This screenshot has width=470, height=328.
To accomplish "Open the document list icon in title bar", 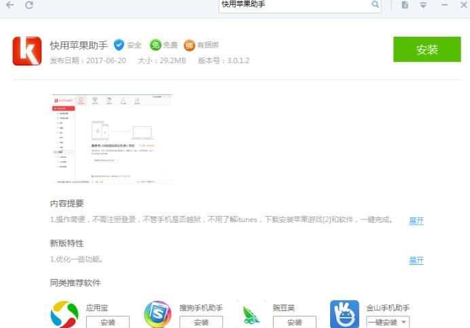I will [x=405, y=5].
